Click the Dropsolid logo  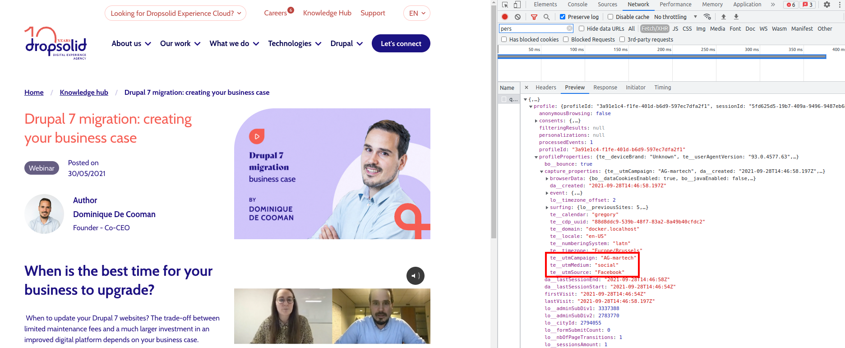point(55,43)
